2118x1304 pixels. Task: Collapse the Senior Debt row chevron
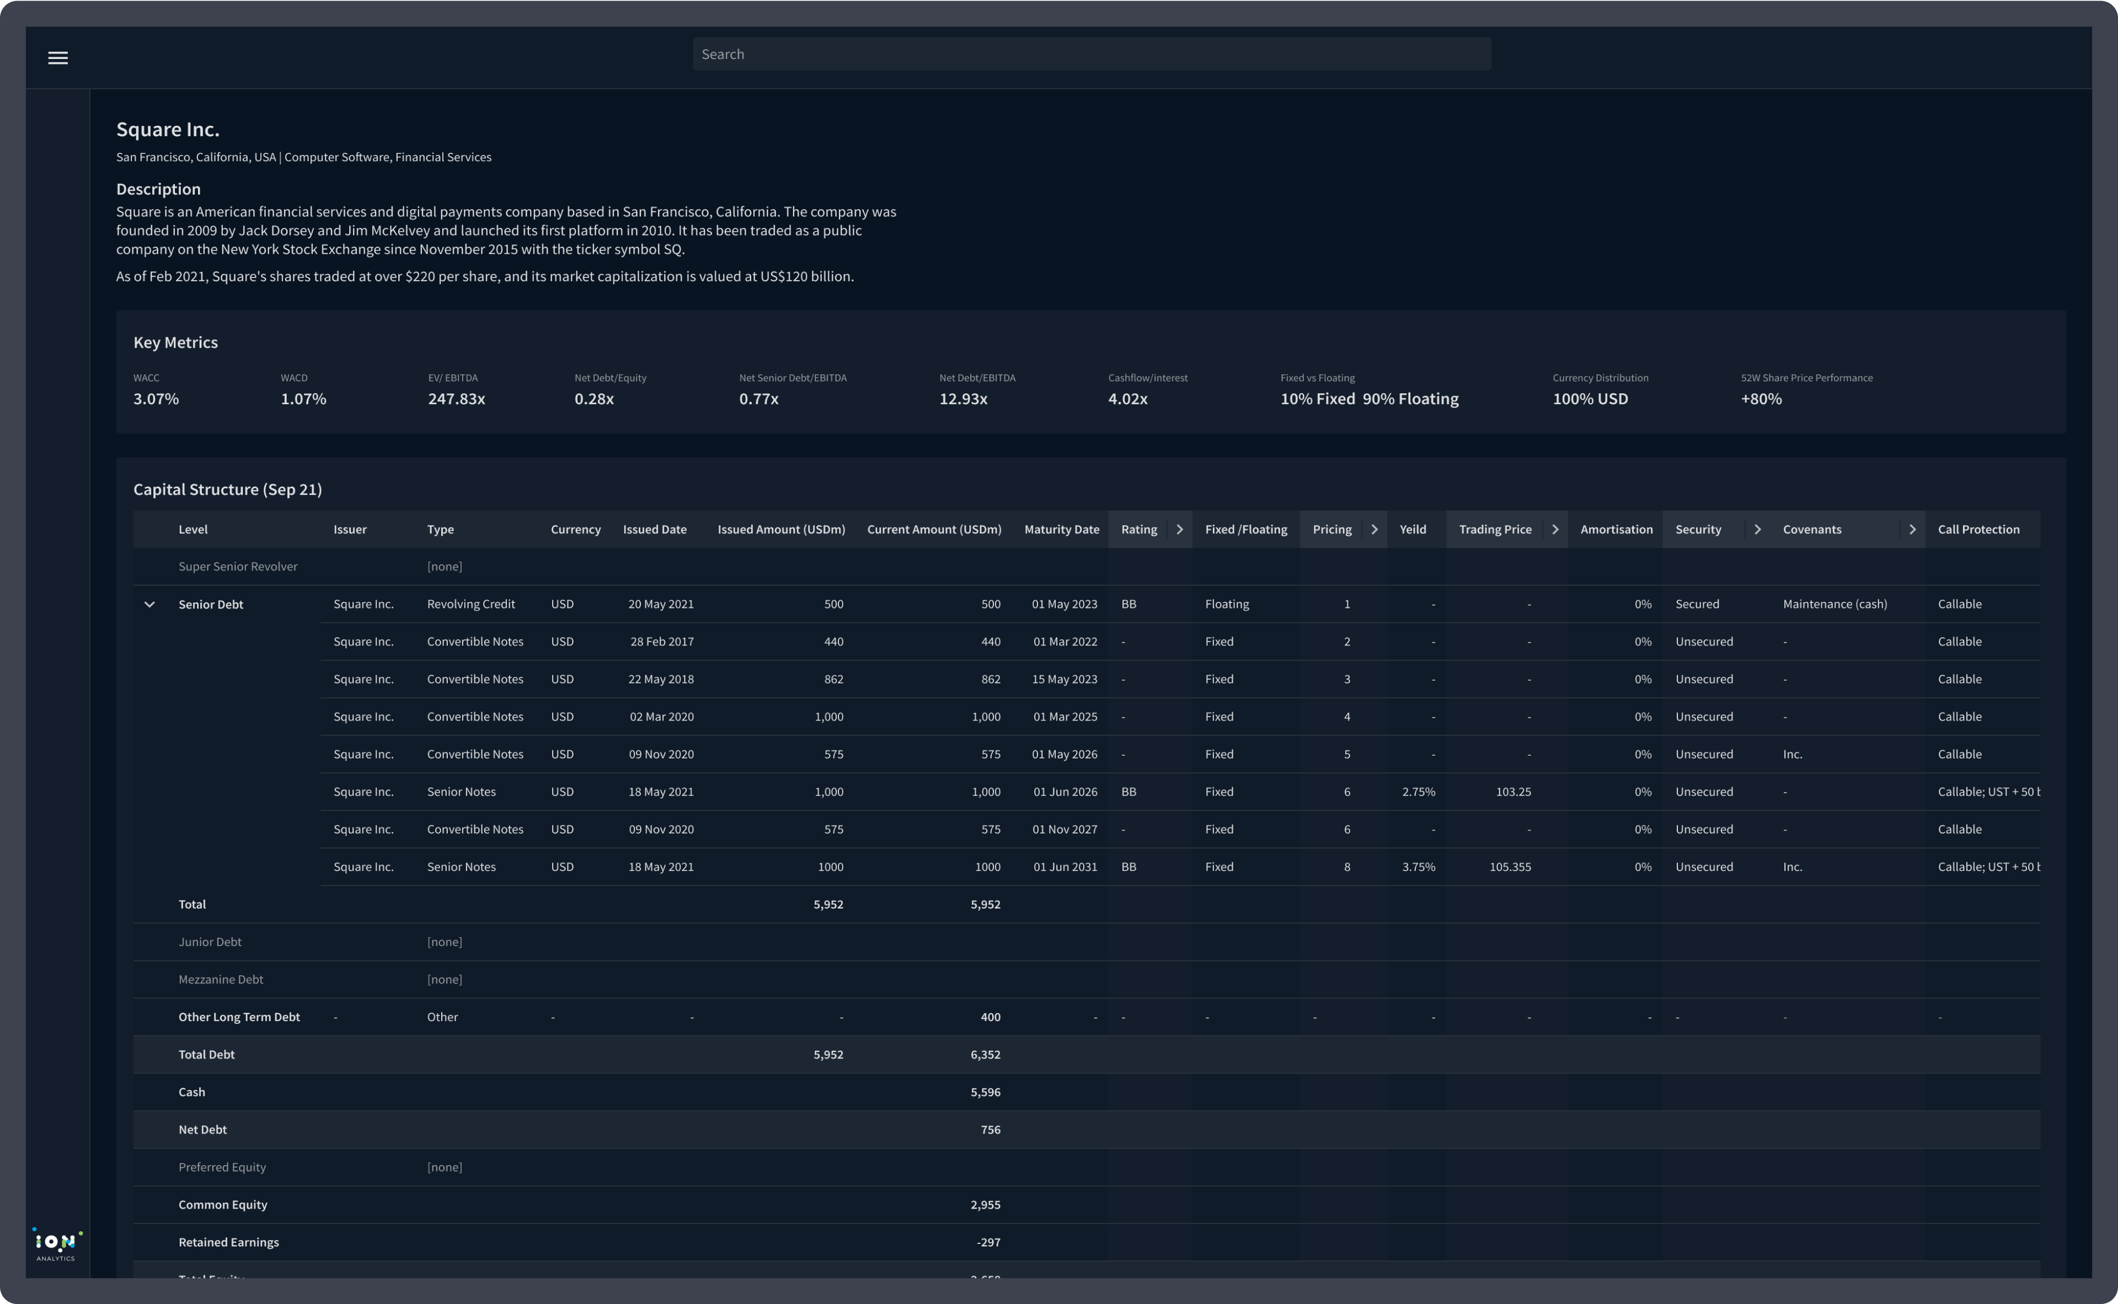[x=149, y=605]
